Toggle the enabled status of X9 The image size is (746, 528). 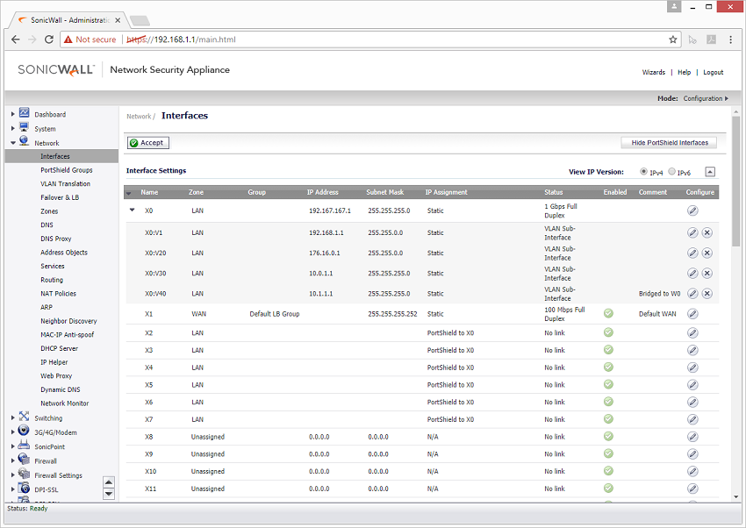(x=608, y=453)
